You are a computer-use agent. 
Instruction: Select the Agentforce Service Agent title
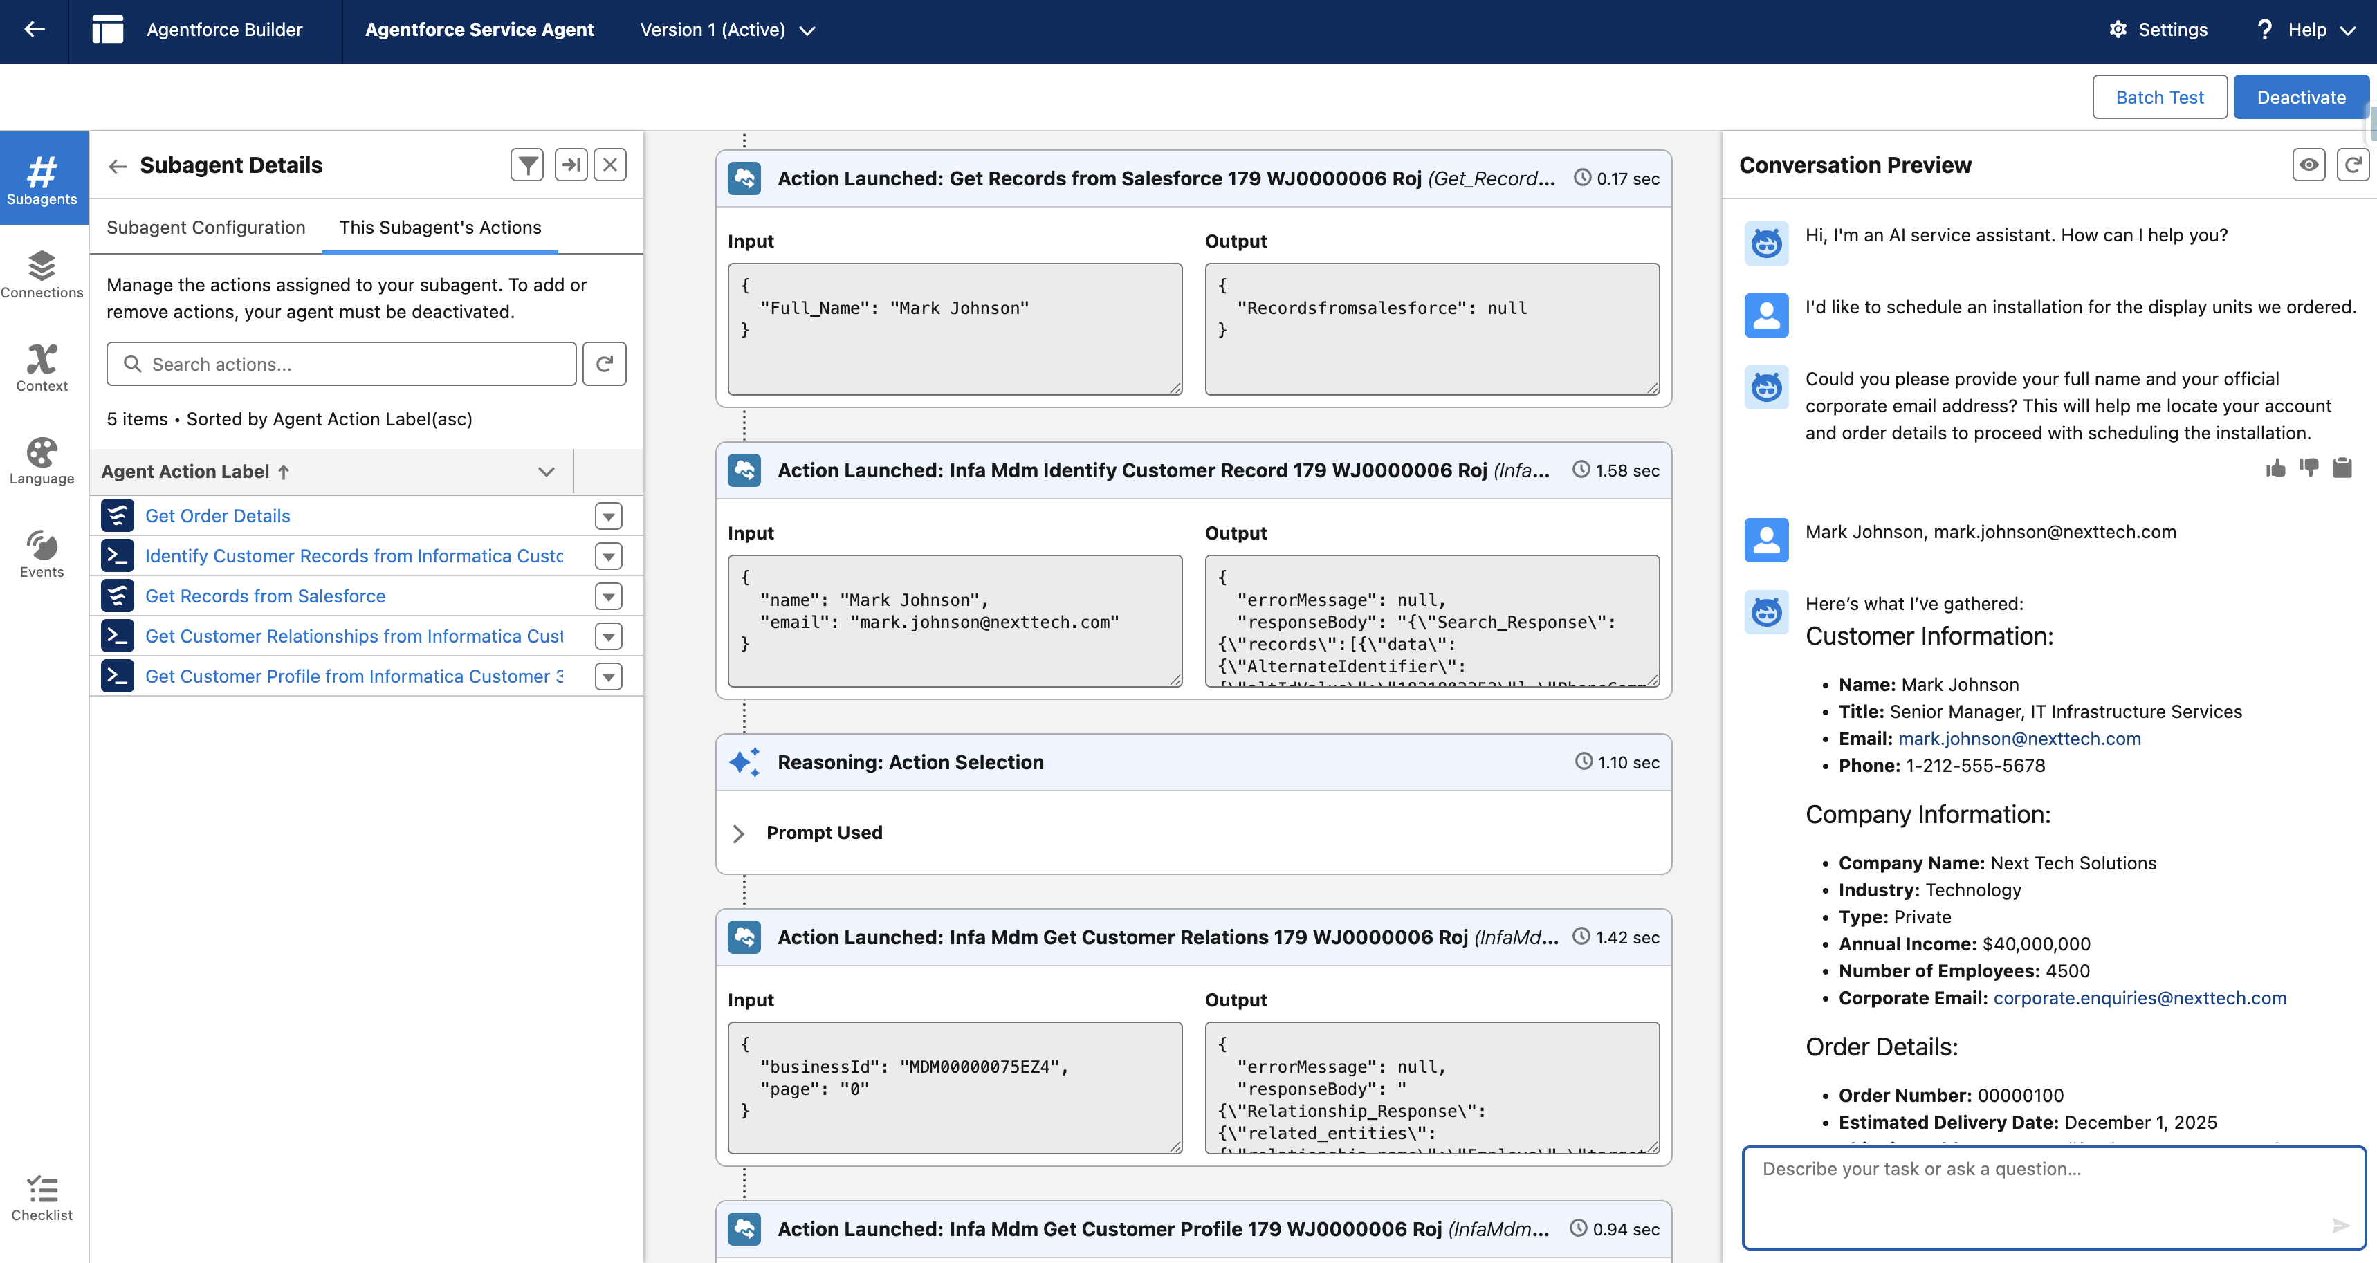point(480,30)
